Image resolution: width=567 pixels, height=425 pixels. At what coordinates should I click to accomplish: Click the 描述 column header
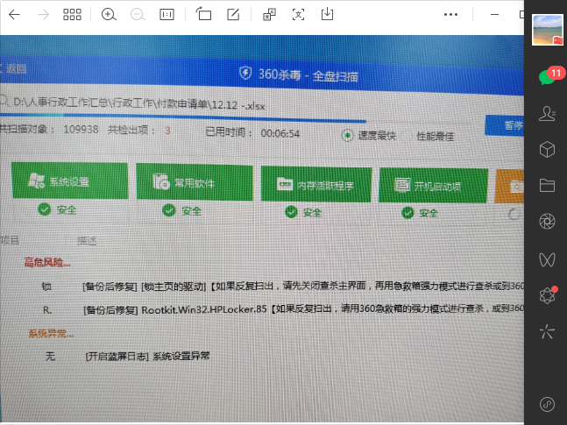coord(87,240)
